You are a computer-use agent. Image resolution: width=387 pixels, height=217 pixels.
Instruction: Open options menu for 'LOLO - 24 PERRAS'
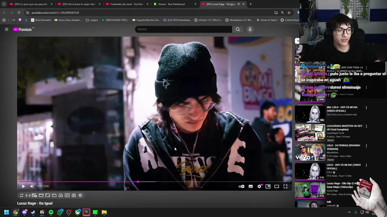[366, 146]
